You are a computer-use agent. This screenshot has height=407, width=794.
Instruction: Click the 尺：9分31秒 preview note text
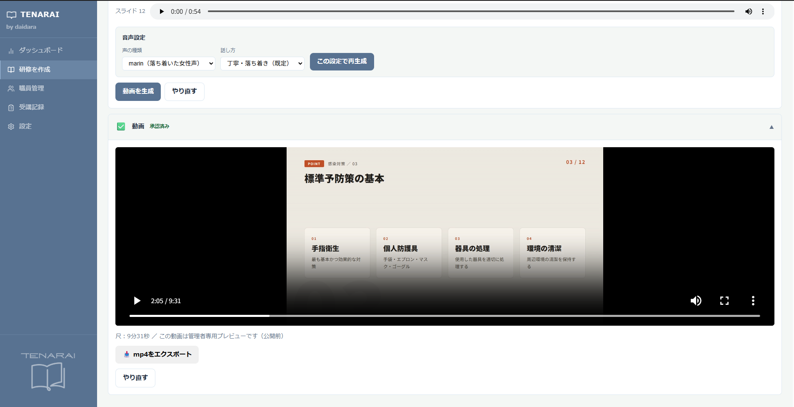coord(200,336)
